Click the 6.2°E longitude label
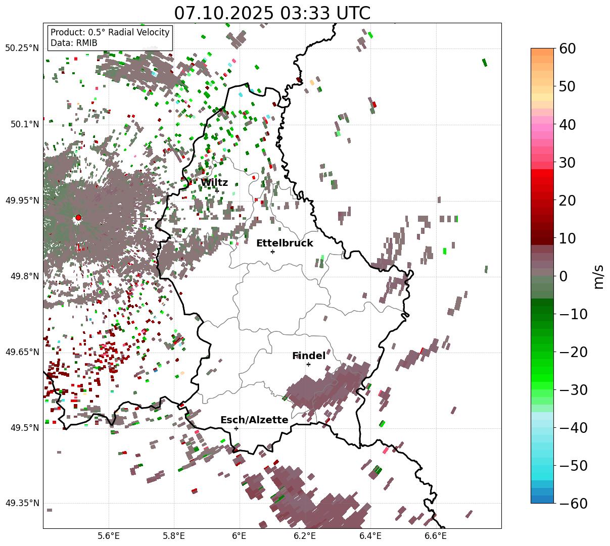Screen dimensions: 610x546 (x=305, y=536)
